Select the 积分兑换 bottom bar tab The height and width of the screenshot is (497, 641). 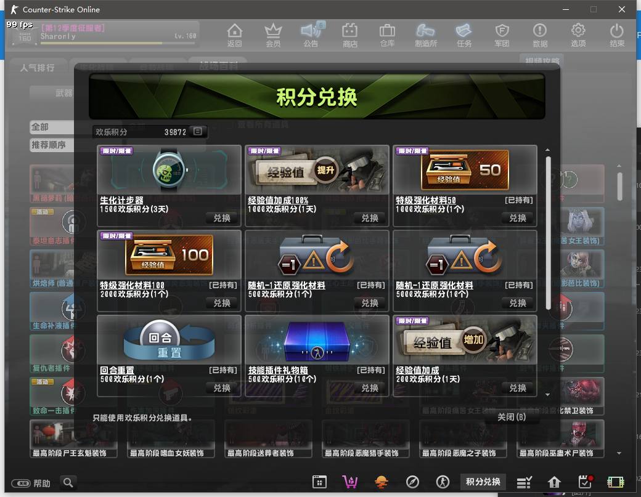click(x=483, y=482)
